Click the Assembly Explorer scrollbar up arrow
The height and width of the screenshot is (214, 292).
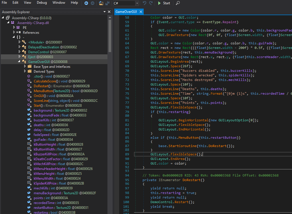click(x=110, y=17)
